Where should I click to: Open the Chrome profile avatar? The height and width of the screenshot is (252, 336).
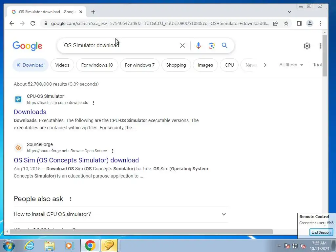310,23
